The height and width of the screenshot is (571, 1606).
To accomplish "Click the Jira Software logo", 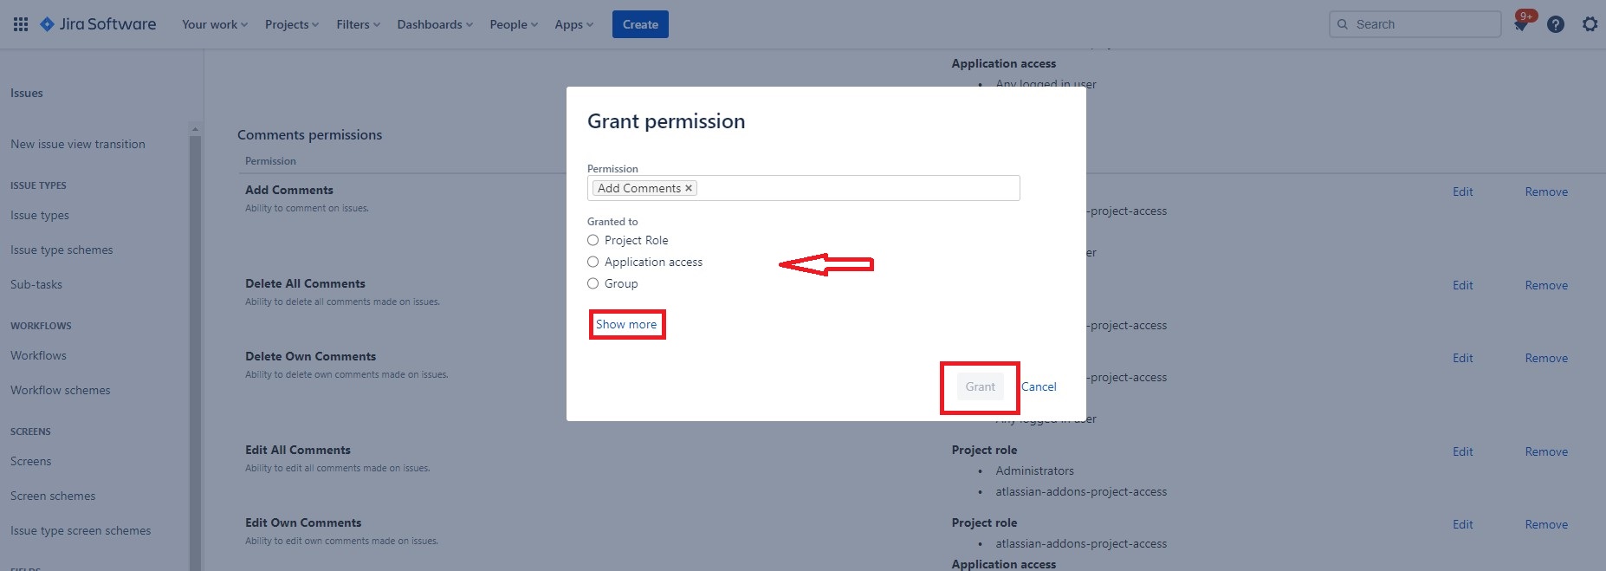I will click(x=99, y=24).
